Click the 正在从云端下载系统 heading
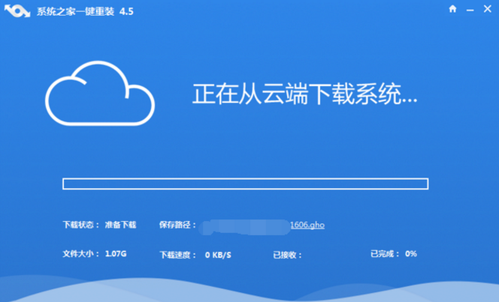499x302 pixels. pos(304,95)
